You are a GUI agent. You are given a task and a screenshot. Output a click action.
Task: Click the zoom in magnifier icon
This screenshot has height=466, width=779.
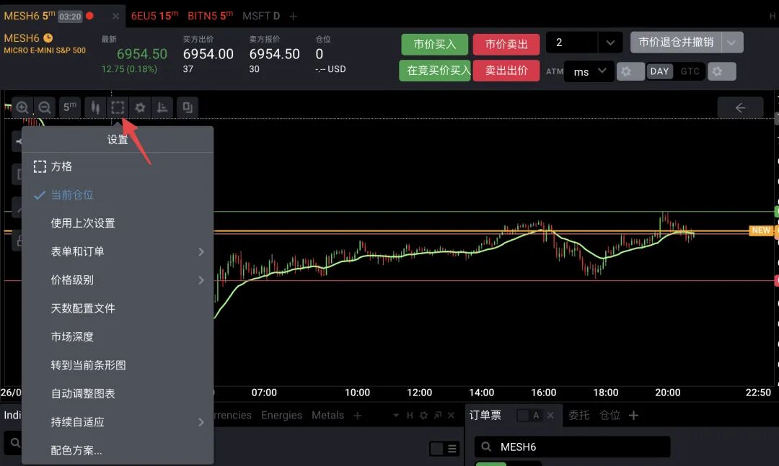tap(22, 108)
